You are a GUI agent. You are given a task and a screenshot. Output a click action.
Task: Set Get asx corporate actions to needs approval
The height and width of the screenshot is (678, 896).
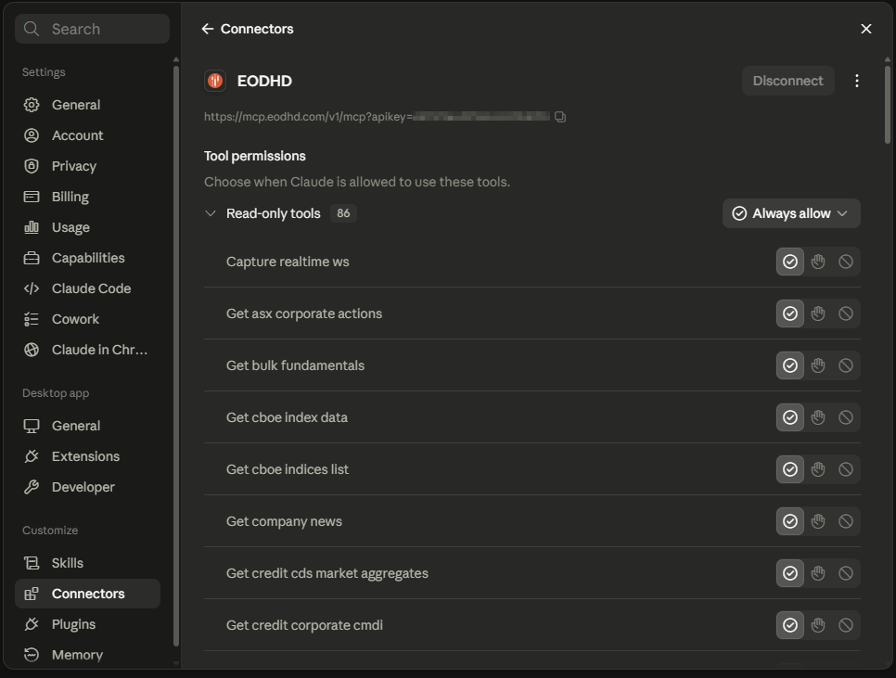[818, 313]
